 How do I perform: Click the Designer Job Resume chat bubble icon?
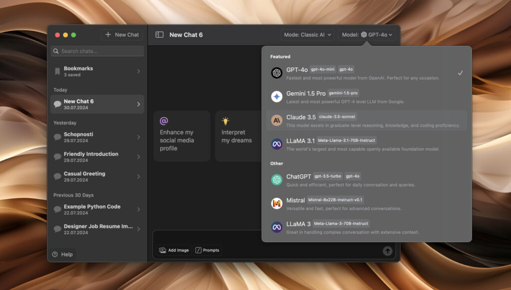click(57, 229)
